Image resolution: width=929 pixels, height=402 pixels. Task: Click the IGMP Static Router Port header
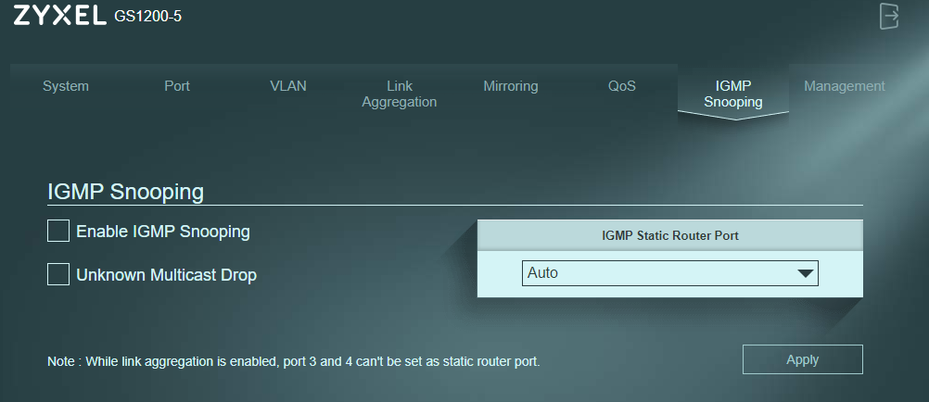(670, 235)
